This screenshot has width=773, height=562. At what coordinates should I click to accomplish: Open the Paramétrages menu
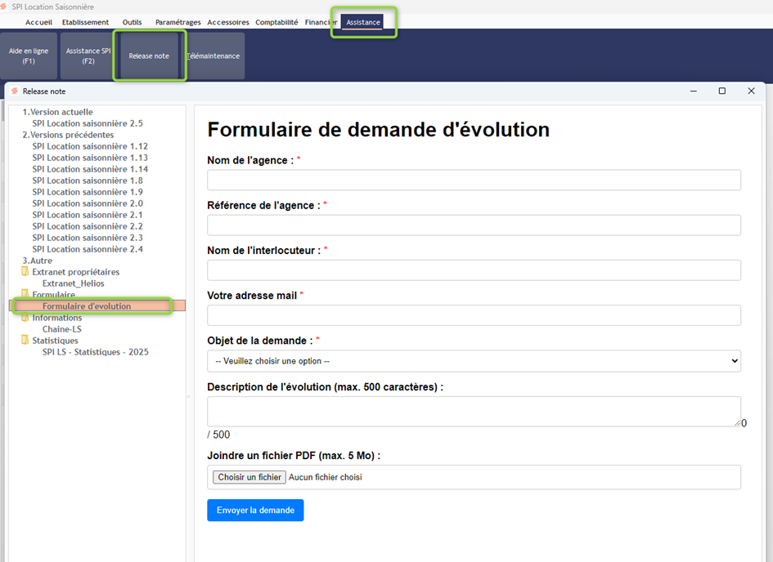(178, 22)
